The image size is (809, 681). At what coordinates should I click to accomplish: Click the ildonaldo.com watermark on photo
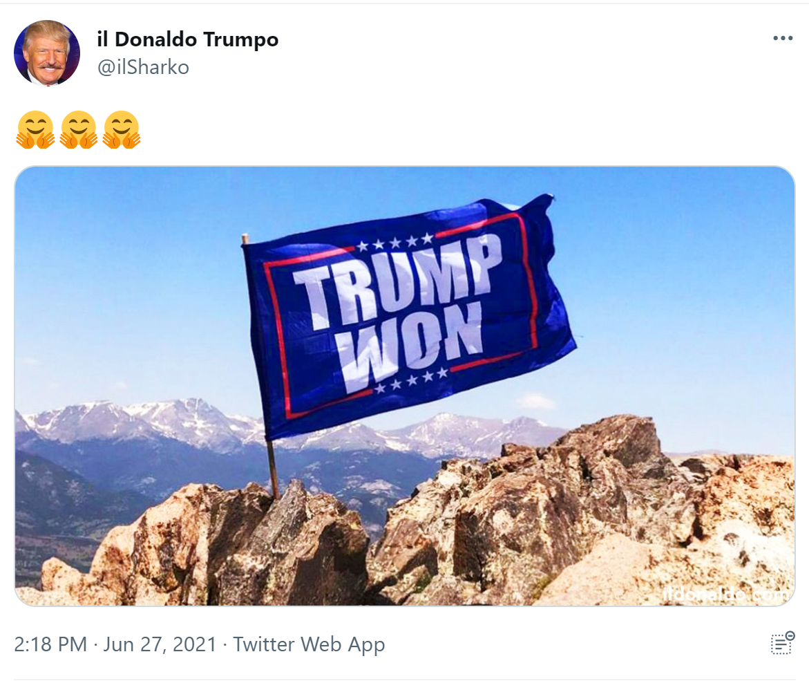pyautogui.click(x=726, y=595)
